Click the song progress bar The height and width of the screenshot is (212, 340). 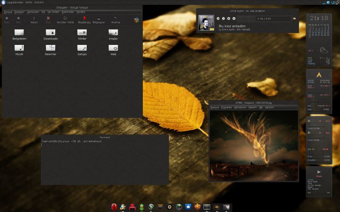263,19
